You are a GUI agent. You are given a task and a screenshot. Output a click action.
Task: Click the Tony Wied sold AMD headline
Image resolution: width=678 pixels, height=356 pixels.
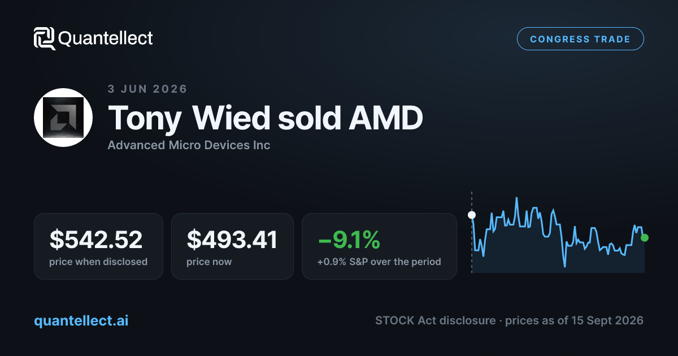click(265, 118)
